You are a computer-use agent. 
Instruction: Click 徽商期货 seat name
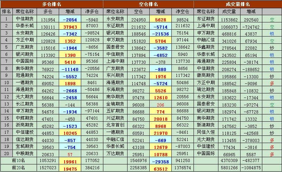(x=206, y=75)
